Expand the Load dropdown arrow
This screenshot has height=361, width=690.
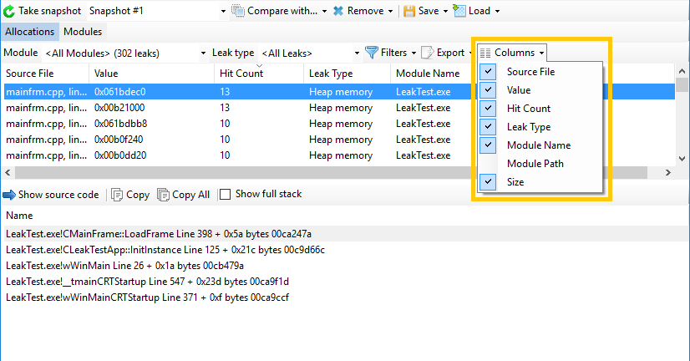coord(497,12)
